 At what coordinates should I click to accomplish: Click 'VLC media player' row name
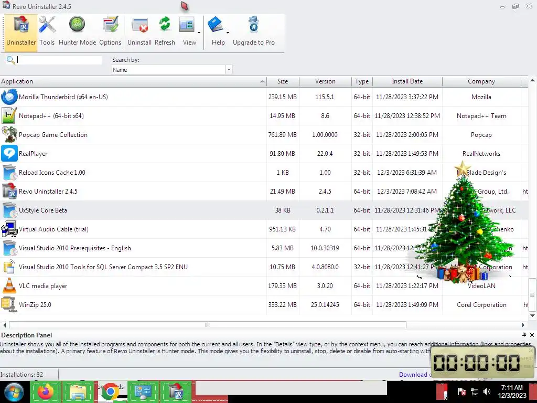tap(43, 286)
